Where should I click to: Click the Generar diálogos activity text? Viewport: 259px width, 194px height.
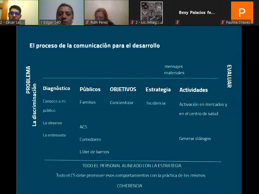point(195,139)
